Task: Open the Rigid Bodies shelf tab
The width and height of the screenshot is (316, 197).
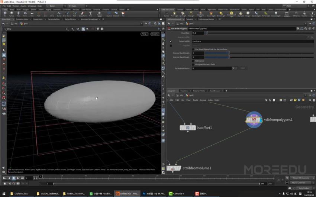Action: point(212,9)
